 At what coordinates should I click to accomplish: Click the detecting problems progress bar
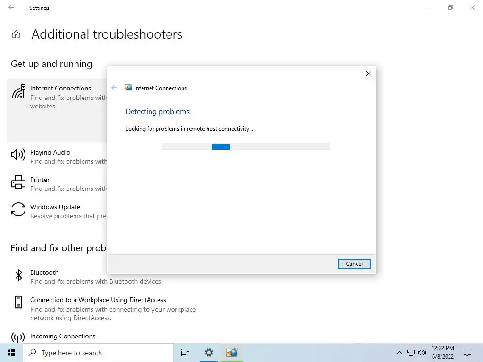(246, 147)
